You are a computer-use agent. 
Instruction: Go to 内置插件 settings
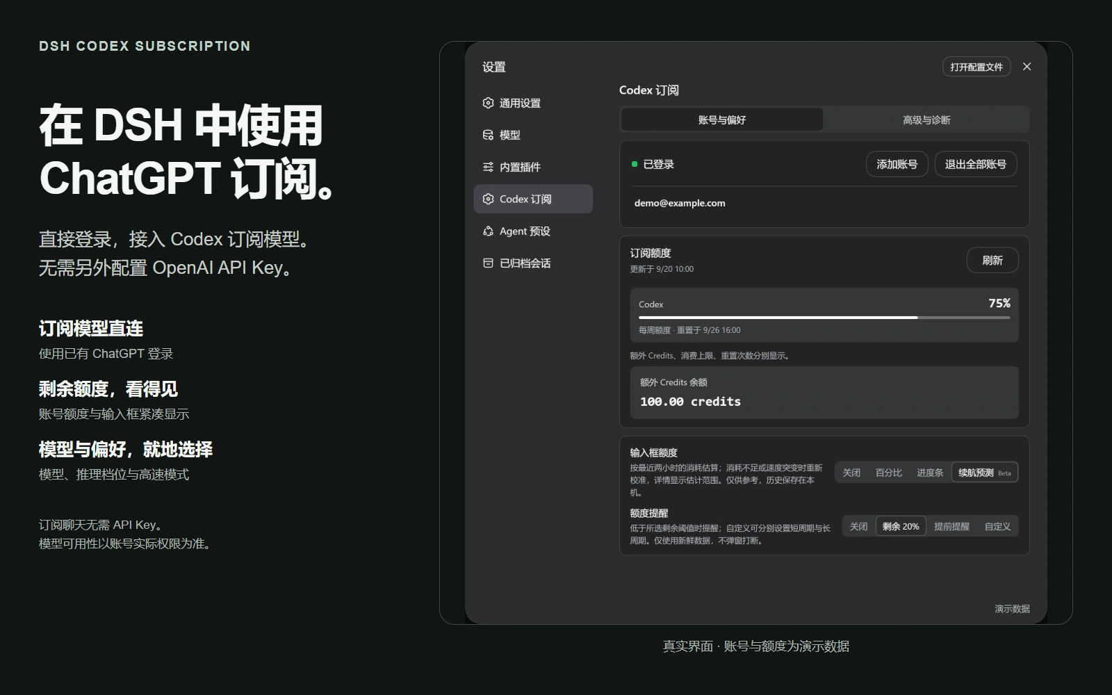click(533, 167)
